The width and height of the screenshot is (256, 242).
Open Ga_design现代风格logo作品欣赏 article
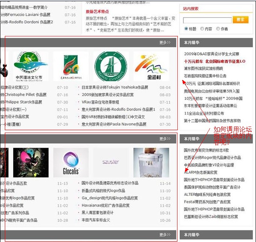110,198
